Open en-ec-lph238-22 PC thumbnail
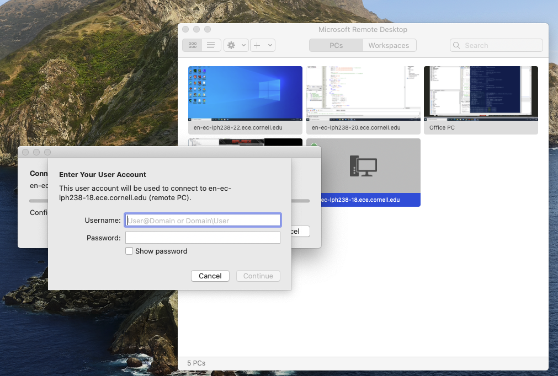This screenshot has height=376, width=558. click(x=245, y=93)
